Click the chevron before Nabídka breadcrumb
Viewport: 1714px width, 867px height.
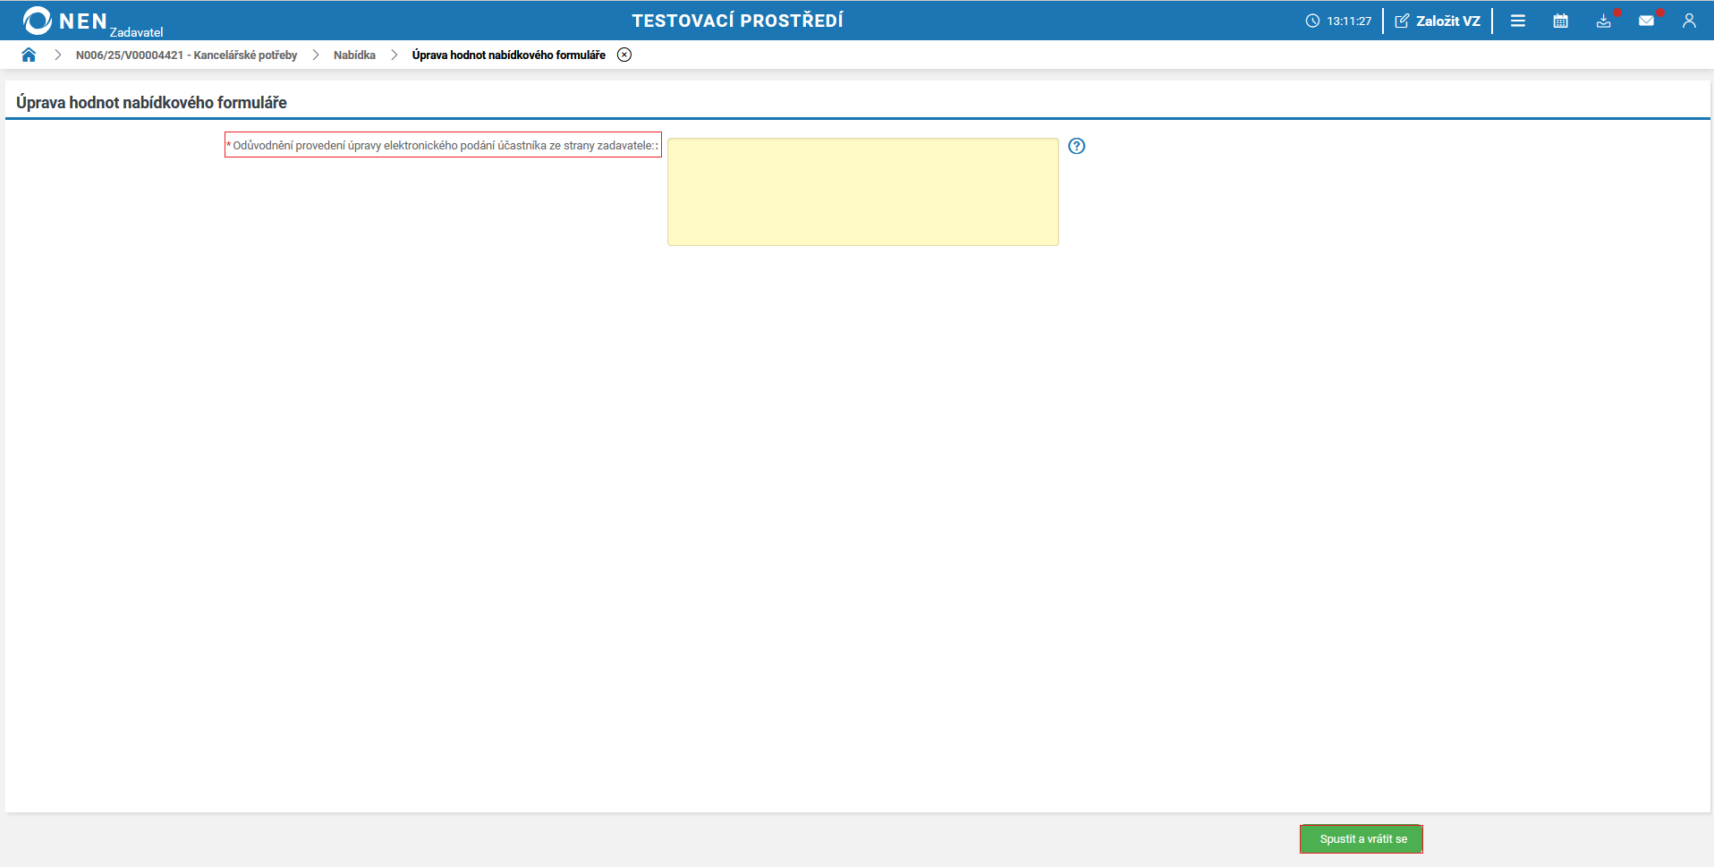pyautogui.click(x=316, y=55)
